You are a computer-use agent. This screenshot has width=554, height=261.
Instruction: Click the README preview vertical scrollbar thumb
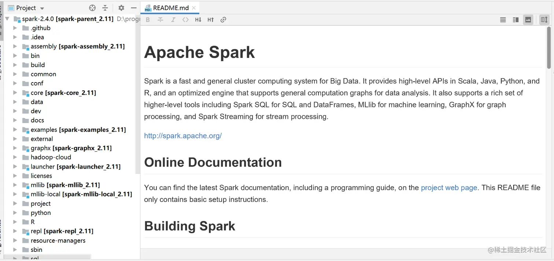[549, 48]
